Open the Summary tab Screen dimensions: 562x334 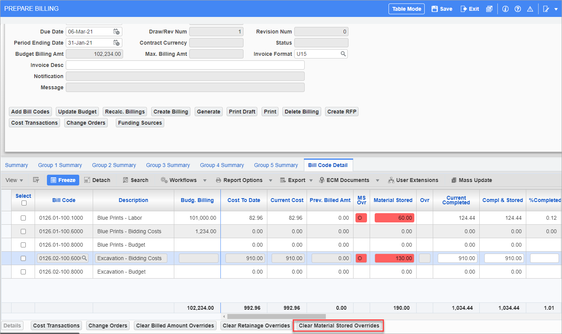click(16, 165)
